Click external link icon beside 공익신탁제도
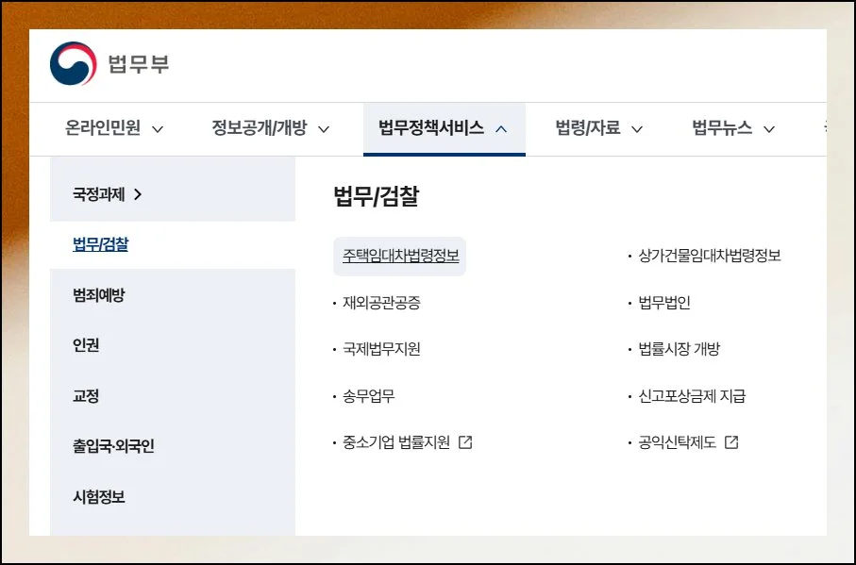The image size is (856, 565). pyautogui.click(x=731, y=442)
